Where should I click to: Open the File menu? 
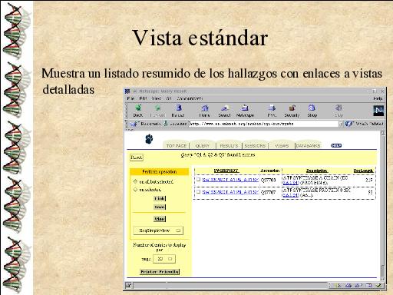pos(130,98)
